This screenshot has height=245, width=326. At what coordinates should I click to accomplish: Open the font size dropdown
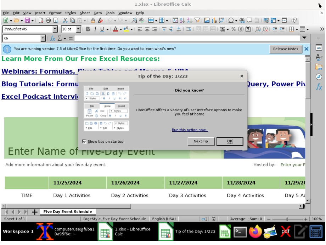point(78,29)
